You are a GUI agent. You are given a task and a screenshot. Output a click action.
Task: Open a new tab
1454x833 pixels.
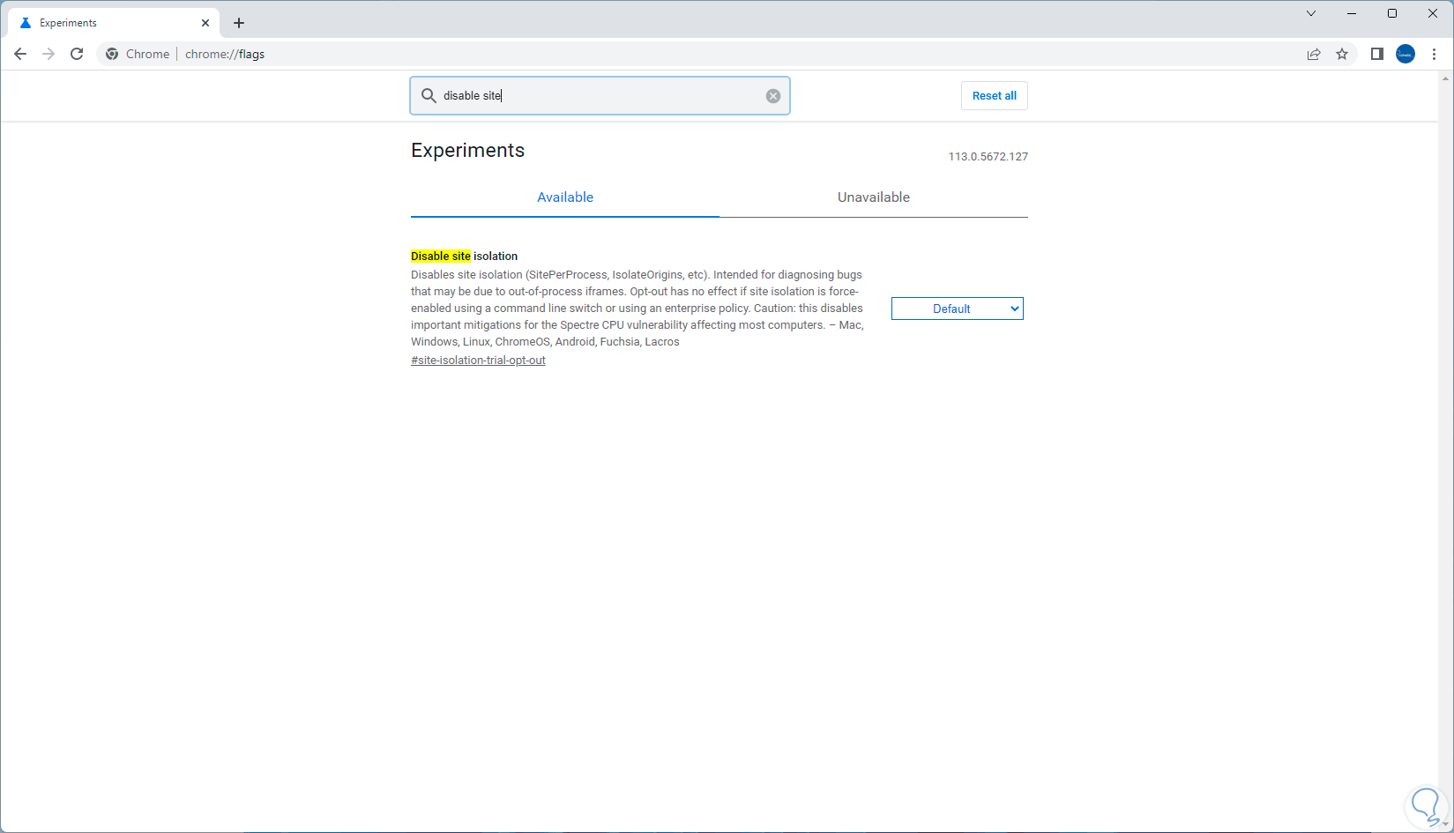239,23
